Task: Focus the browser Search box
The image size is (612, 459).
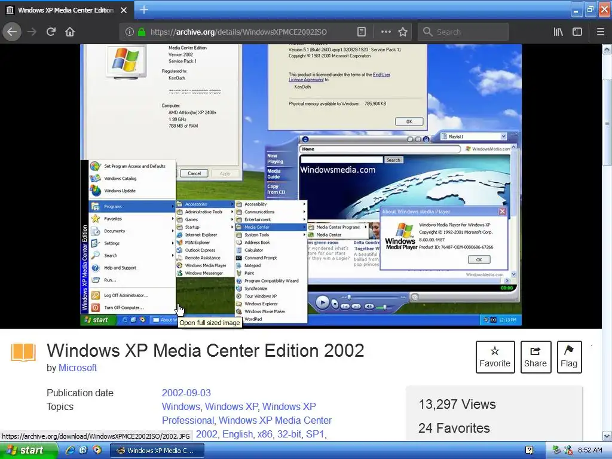Action: pos(463,32)
